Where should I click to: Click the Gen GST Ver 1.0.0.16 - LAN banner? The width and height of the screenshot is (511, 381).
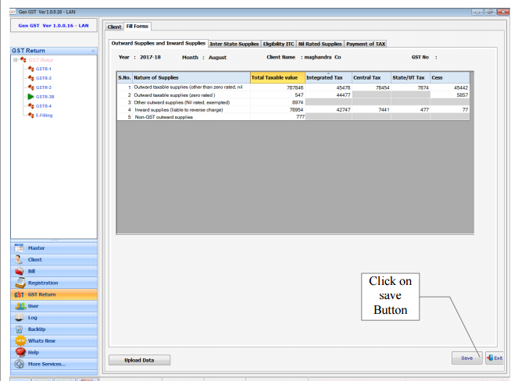(53, 26)
